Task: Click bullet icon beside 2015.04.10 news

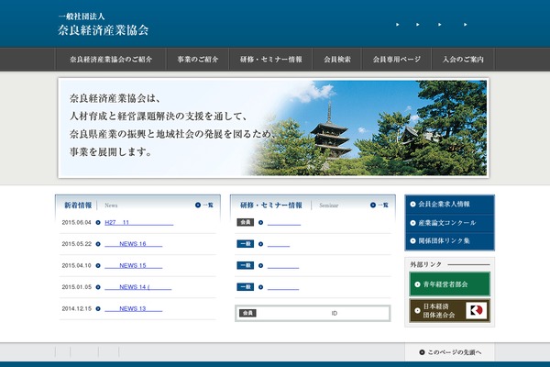Action: click(98, 265)
